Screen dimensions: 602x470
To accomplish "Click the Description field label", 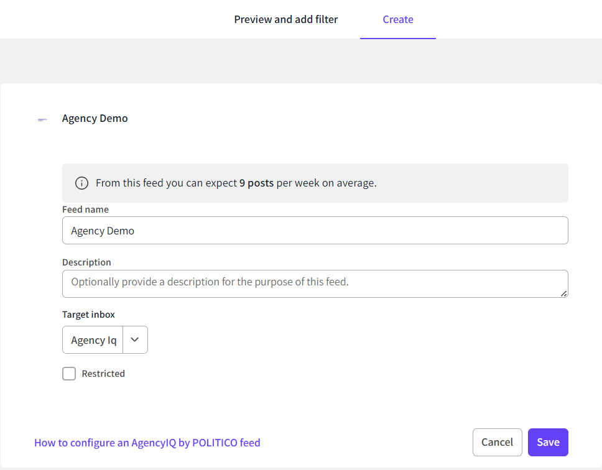I will tap(86, 262).
